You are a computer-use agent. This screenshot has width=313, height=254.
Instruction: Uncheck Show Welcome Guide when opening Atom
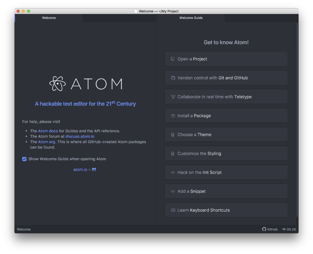(x=24, y=159)
